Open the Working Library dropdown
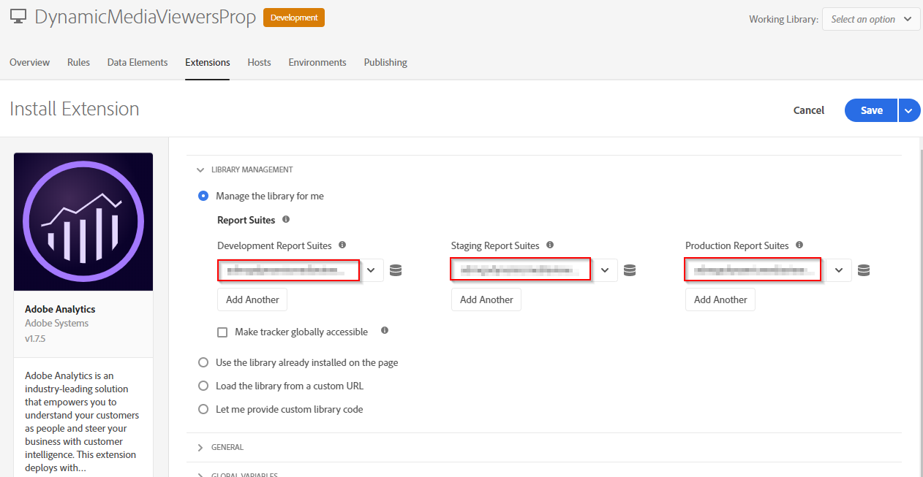The width and height of the screenshot is (923, 477). click(x=871, y=20)
